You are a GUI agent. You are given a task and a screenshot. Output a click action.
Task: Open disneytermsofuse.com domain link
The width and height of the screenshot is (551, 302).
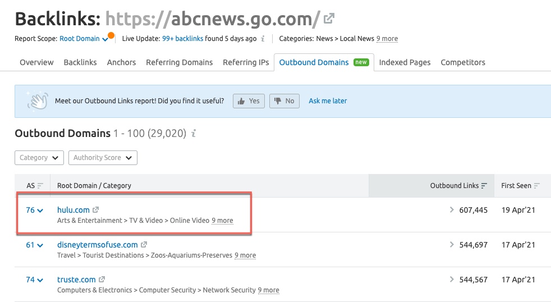tap(97, 245)
